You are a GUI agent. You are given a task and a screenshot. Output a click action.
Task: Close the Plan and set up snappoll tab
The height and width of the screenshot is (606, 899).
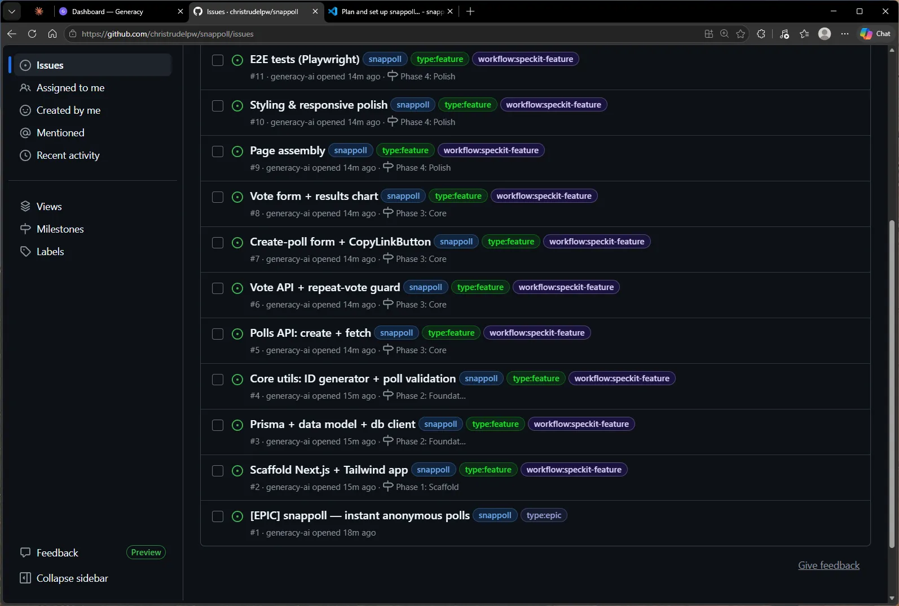(450, 11)
